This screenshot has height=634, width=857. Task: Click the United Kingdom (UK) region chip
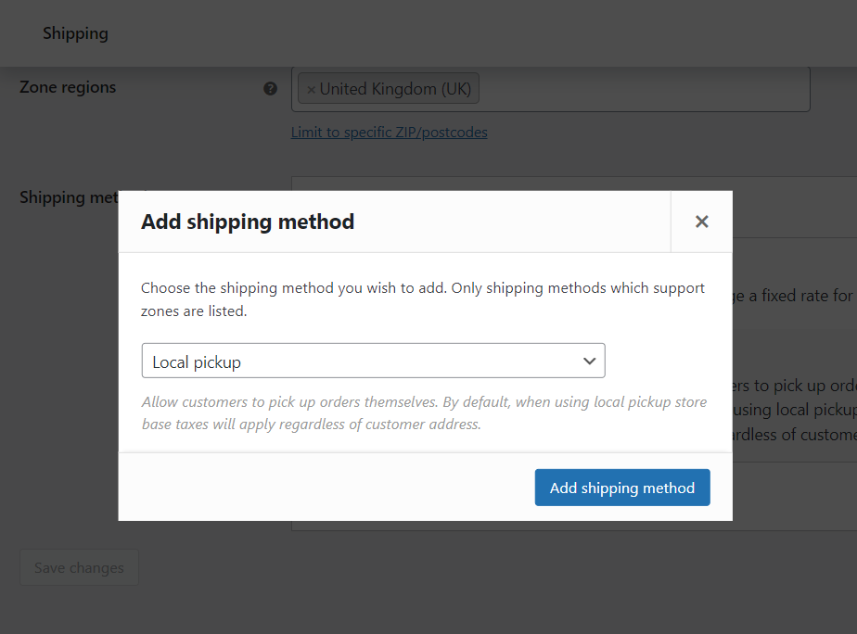coord(393,88)
